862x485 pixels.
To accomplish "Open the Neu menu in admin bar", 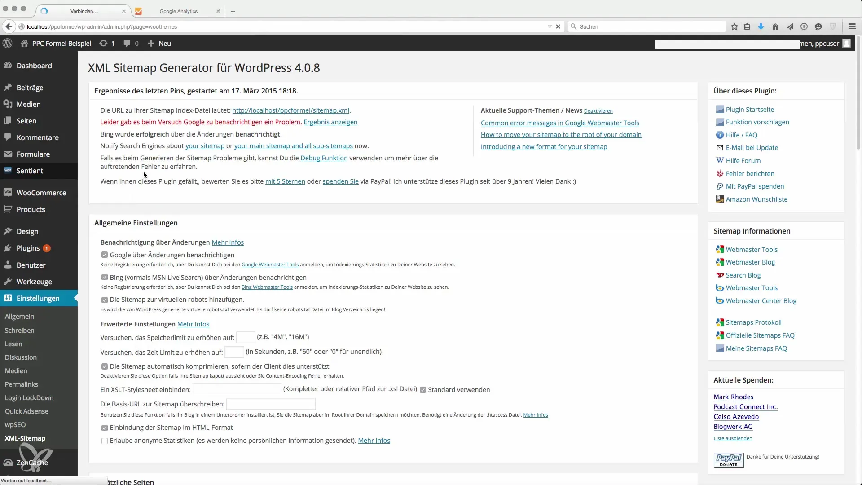I will (159, 43).
